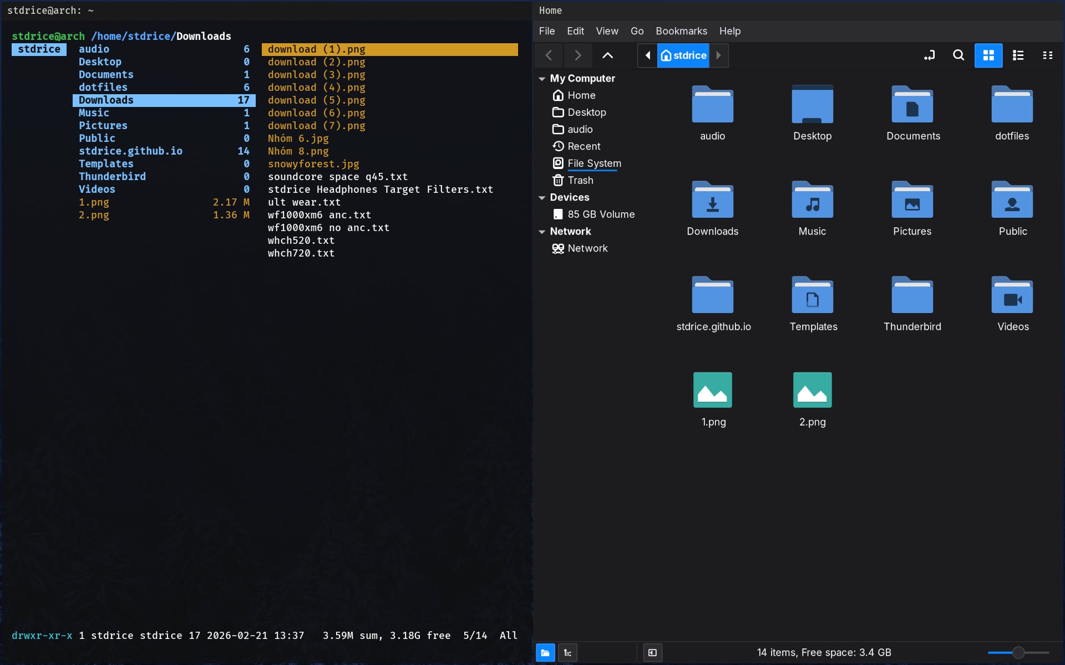Open the Go menu

click(637, 31)
